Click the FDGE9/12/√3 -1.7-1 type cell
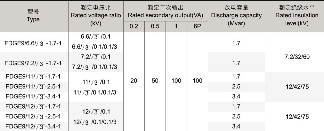 tap(33, 106)
